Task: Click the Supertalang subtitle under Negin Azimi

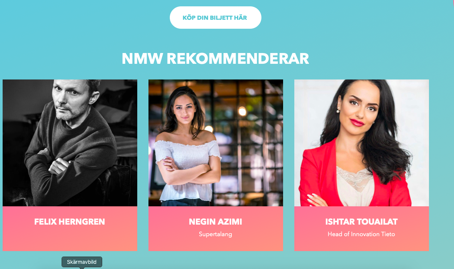Action: click(x=215, y=234)
